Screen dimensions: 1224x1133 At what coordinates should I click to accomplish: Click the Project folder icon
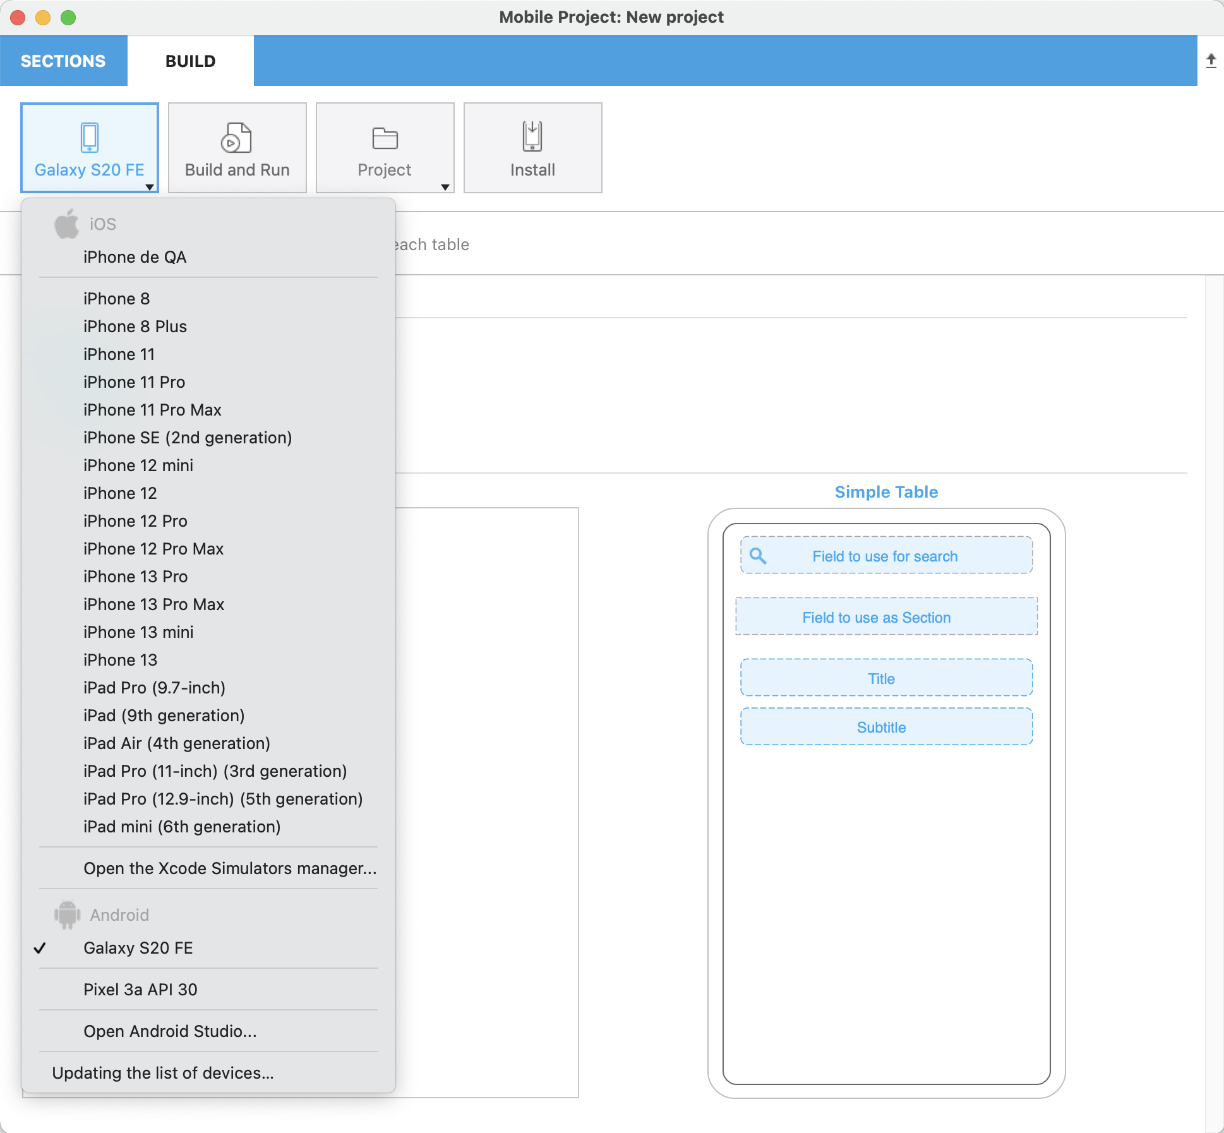coord(385,138)
